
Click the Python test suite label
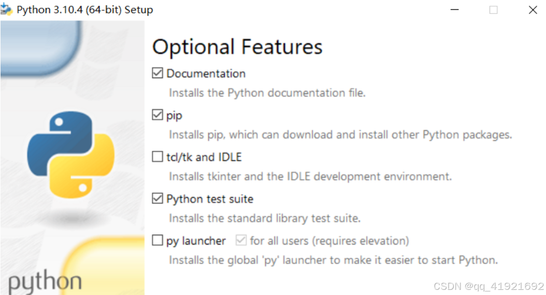coord(210,199)
